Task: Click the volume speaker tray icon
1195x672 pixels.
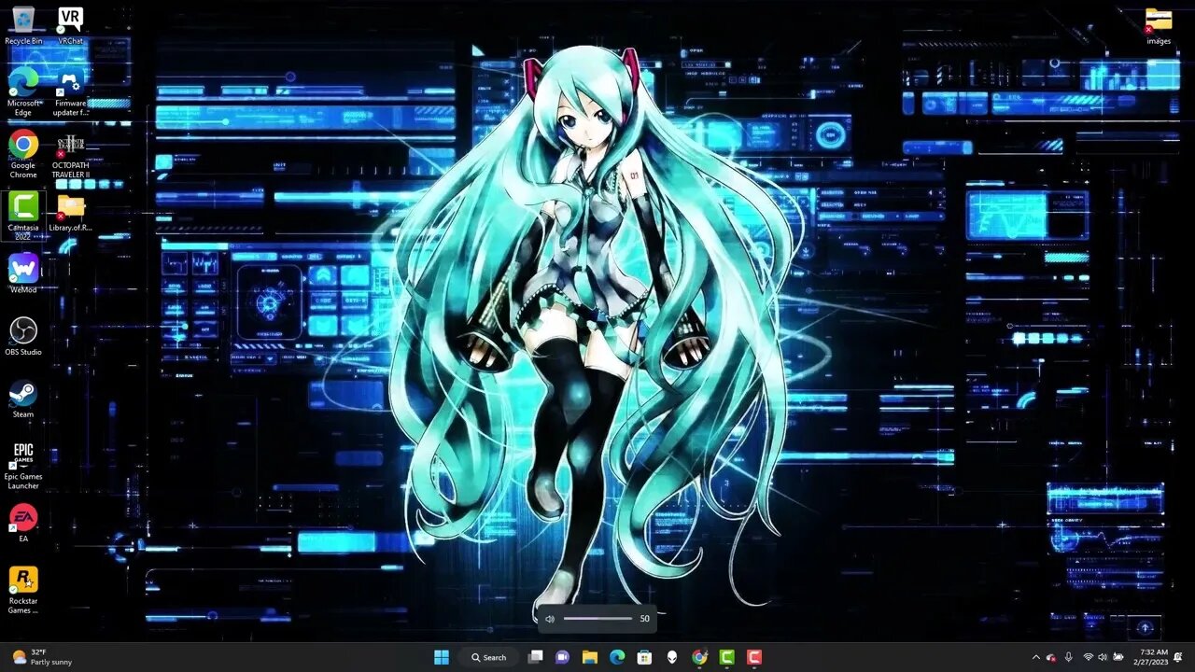Action: [x=1103, y=657]
